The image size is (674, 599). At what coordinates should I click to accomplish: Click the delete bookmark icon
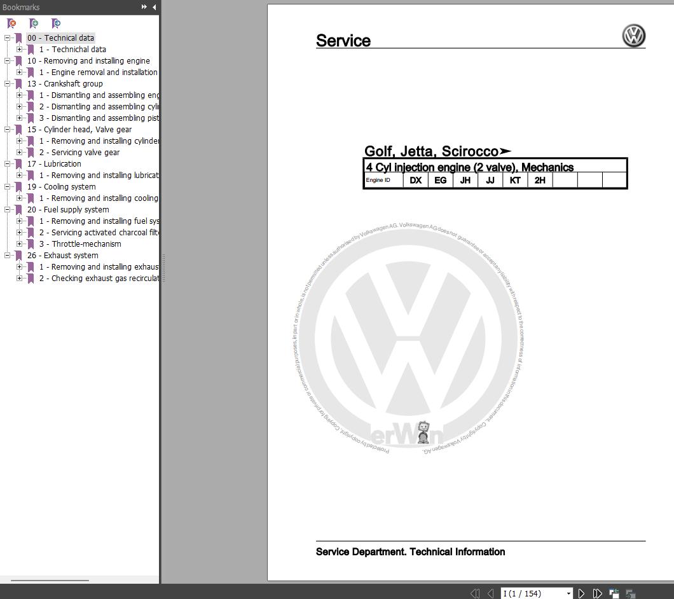pyautogui.click(x=11, y=24)
